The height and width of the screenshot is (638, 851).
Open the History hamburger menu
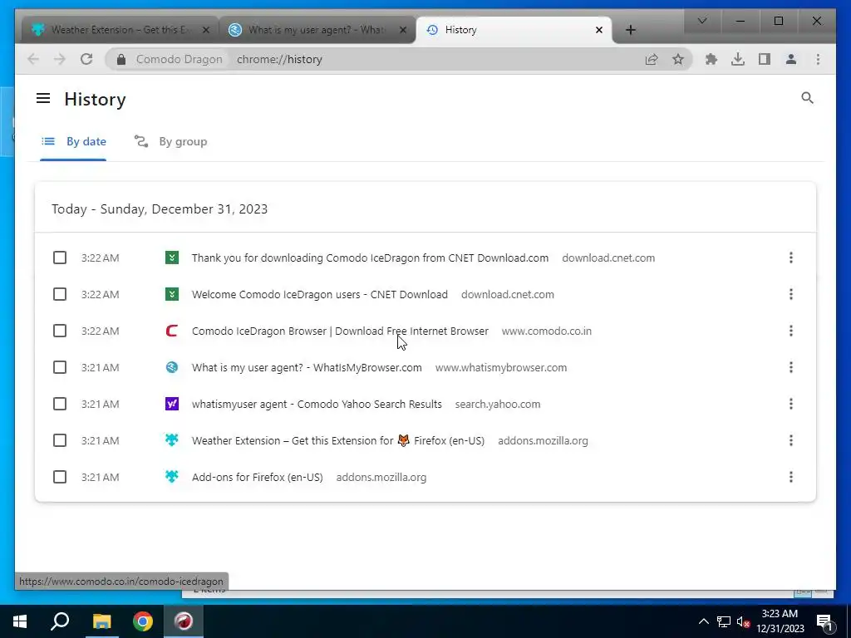pos(43,98)
